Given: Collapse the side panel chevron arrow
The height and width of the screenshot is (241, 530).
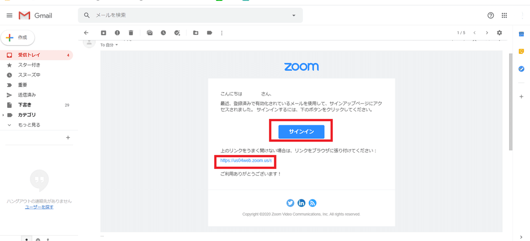Looking at the screenshot, I should point(521,237).
